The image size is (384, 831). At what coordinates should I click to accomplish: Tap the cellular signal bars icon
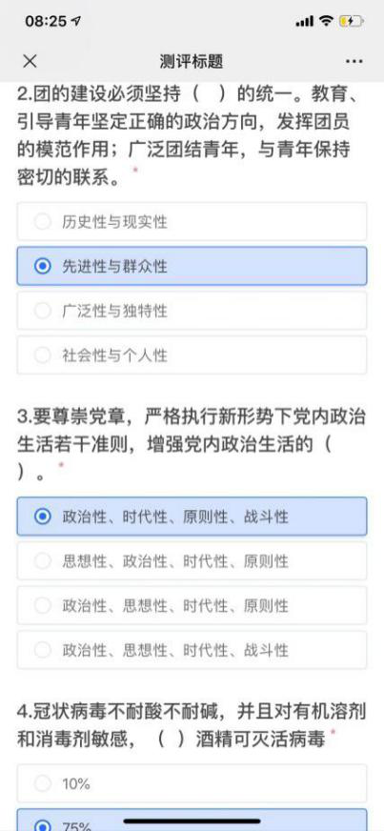[x=305, y=22]
